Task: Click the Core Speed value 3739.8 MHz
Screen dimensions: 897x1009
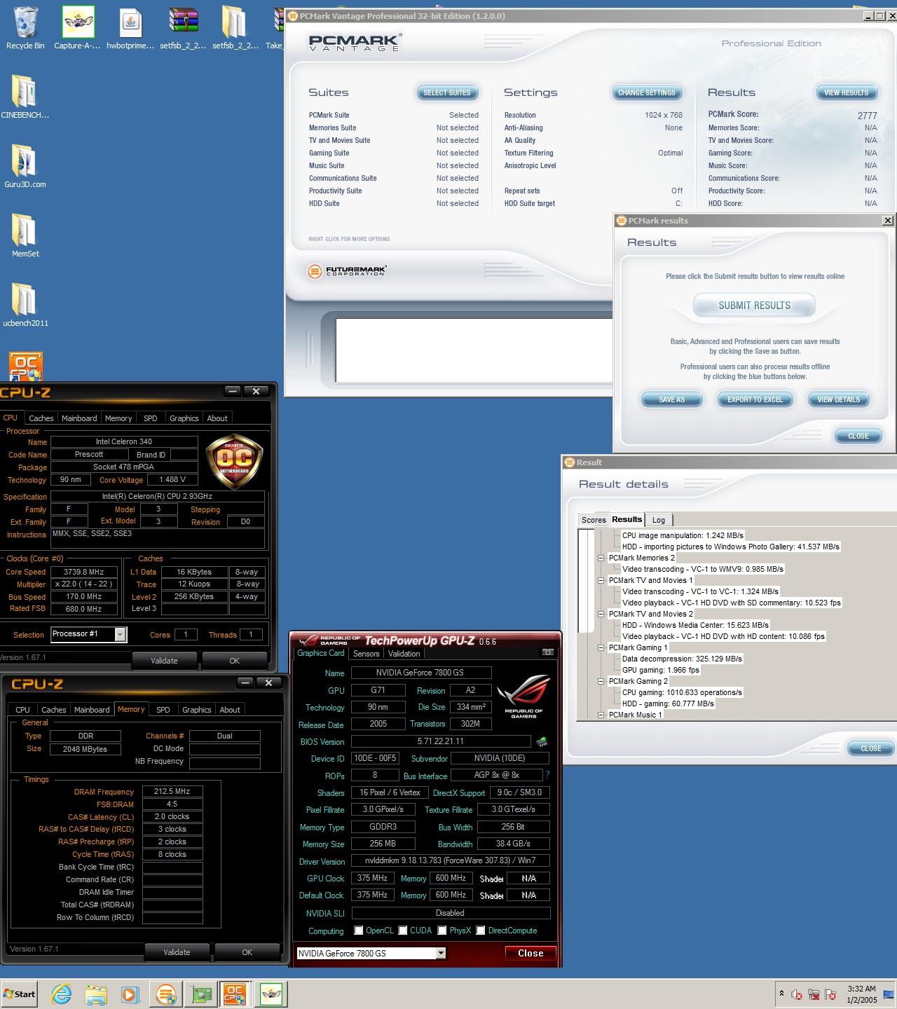Action: coord(84,572)
